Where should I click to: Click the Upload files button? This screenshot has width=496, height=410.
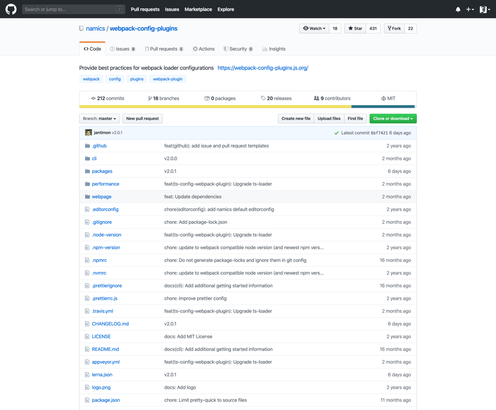(329, 119)
